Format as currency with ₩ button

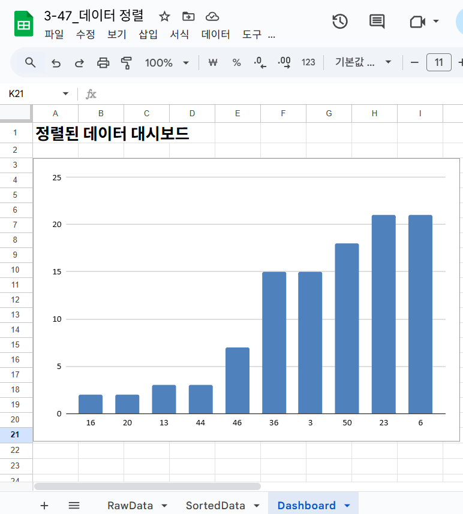coord(213,62)
